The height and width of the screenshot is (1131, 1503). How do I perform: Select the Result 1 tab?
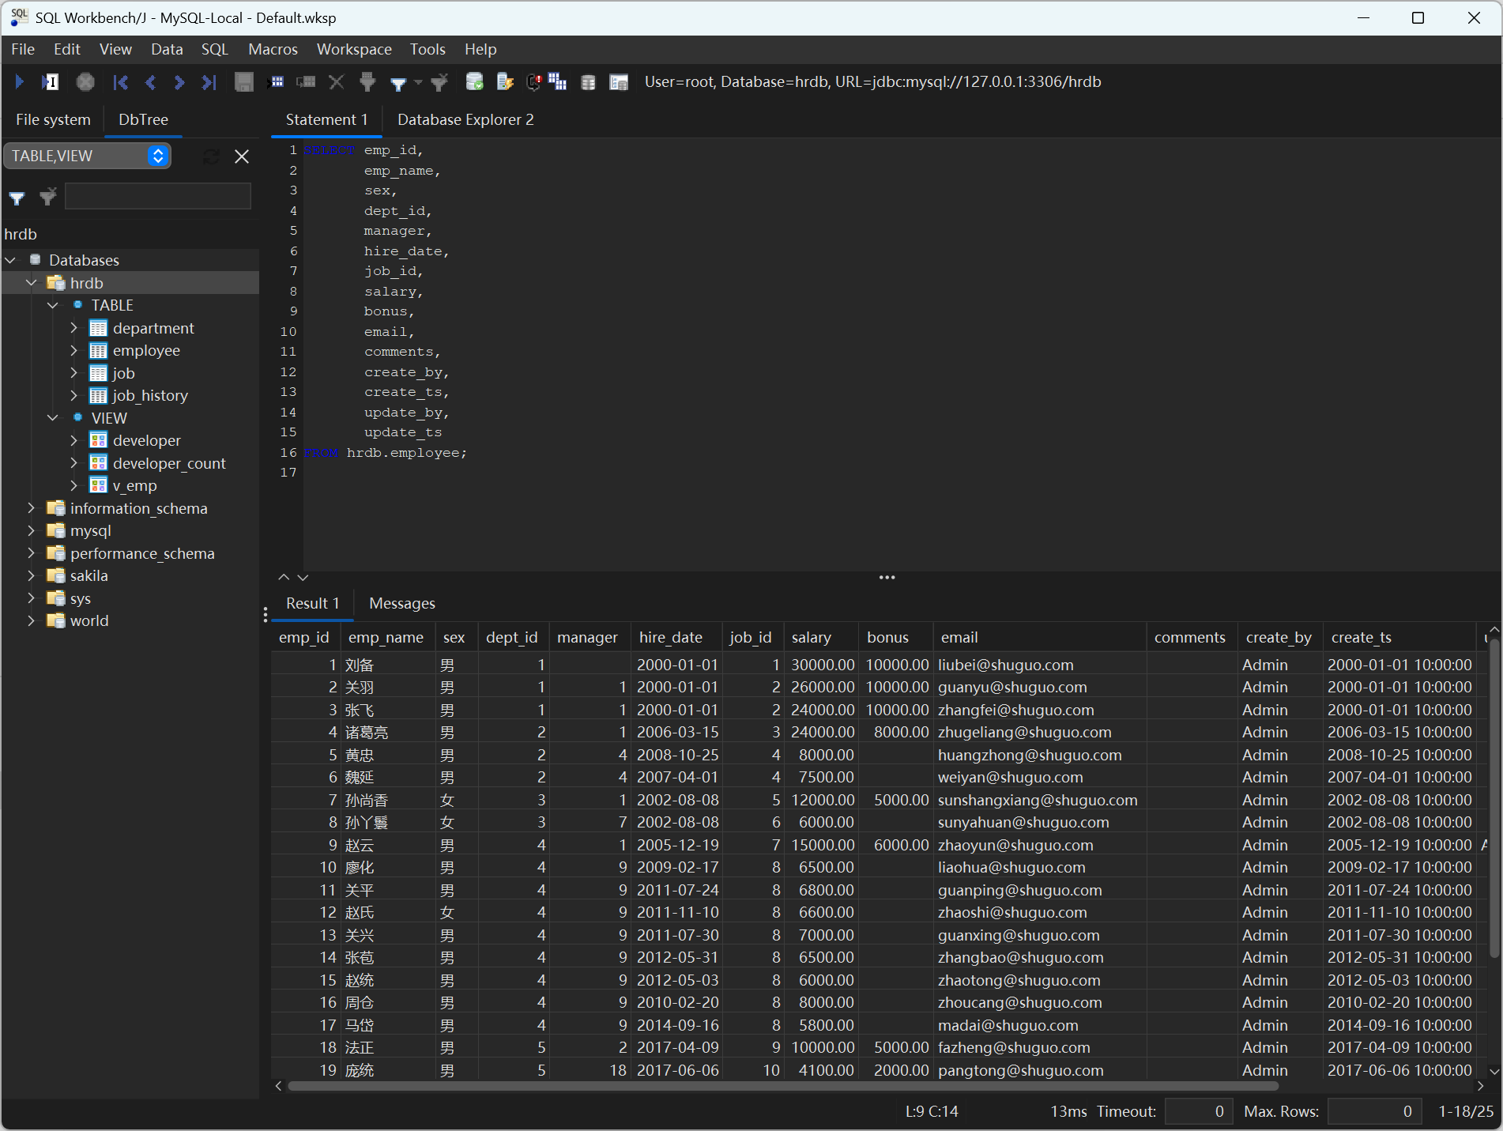313,603
